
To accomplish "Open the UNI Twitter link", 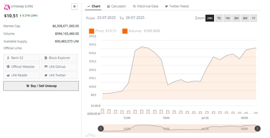I will click(x=60, y=75).
